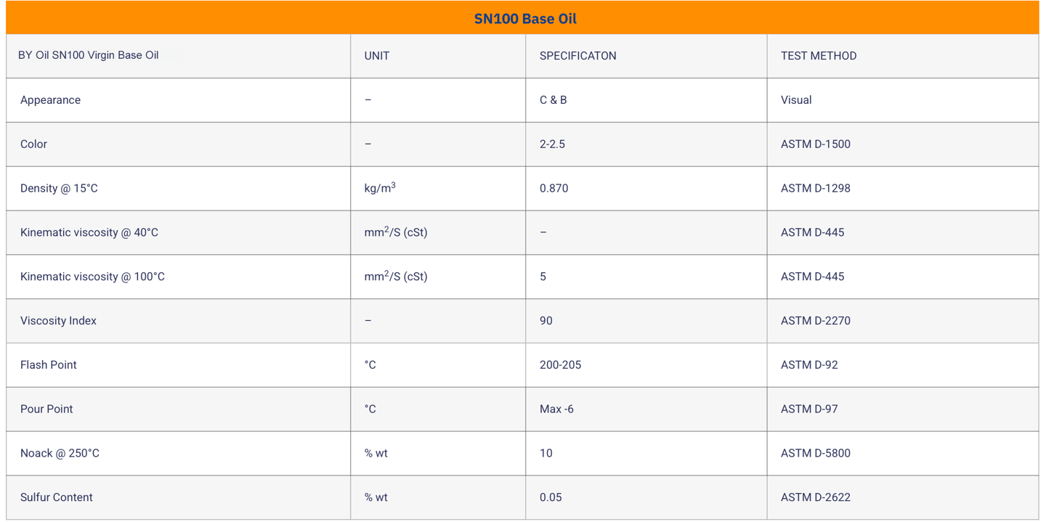Click the Visual test method cell
Viewport: 1046px width, 522px height.
[796, 100]
